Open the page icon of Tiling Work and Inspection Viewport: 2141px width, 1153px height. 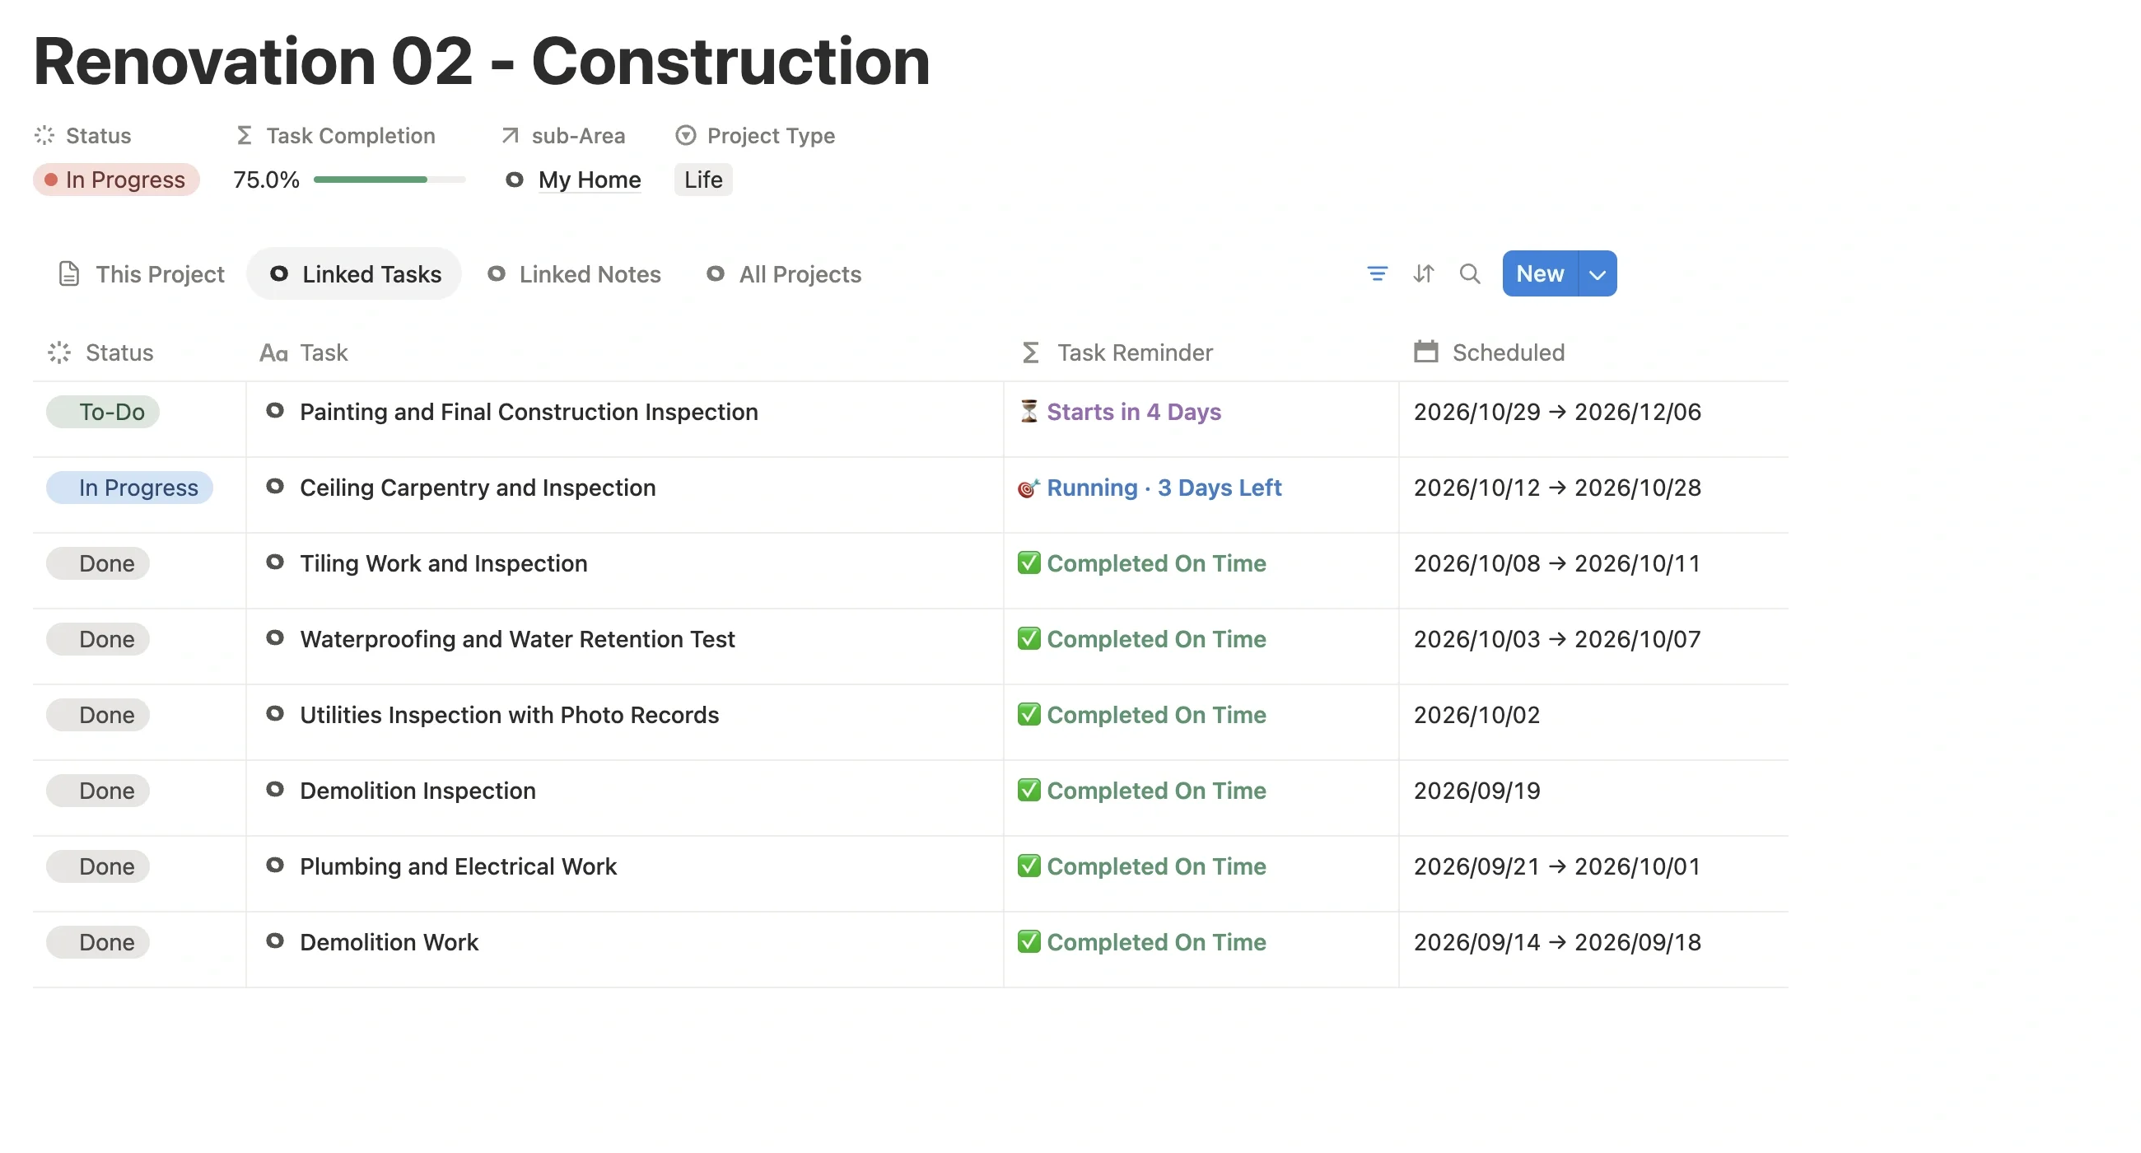pyautogui.click(x=275, y=562)
